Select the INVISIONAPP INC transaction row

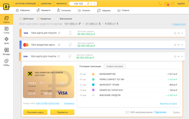pos(128,74)
